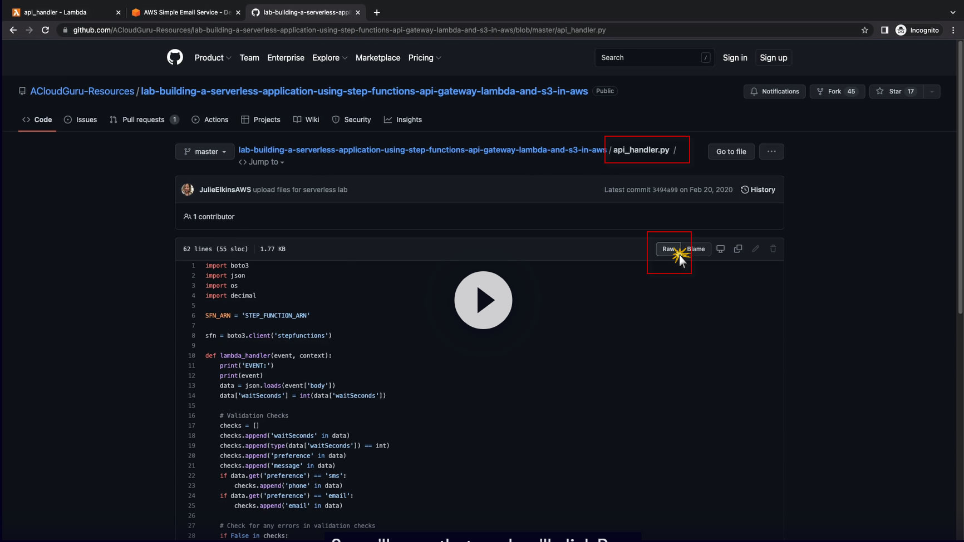Image resolution: width=964 pixels, height=542 pixels.
Task: Open Chrome tab search chevron
Action: pos(953,12)
